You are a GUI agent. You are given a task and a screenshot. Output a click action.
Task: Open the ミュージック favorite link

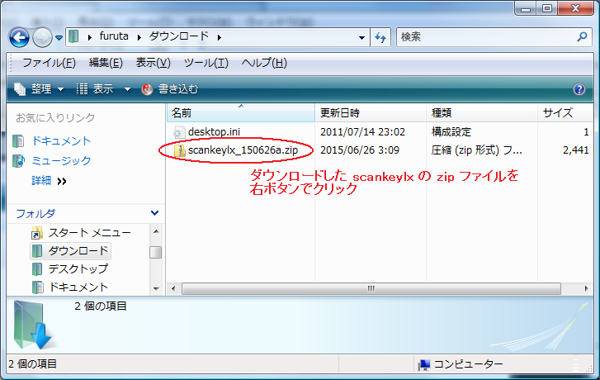coord(61,161)
